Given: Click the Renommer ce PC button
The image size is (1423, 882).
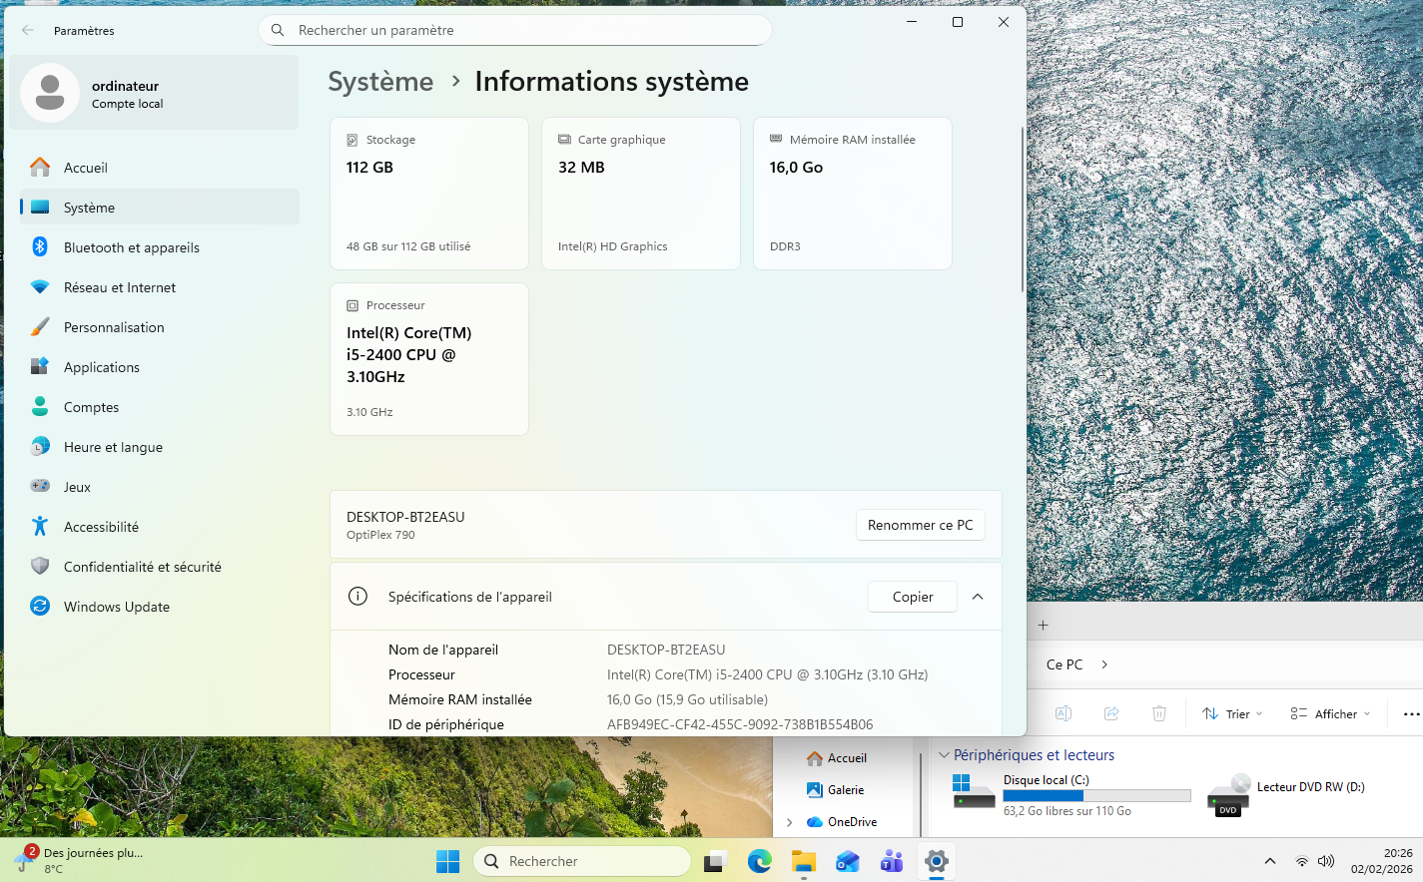Looking at the screenshot, I should click(920, 525).
